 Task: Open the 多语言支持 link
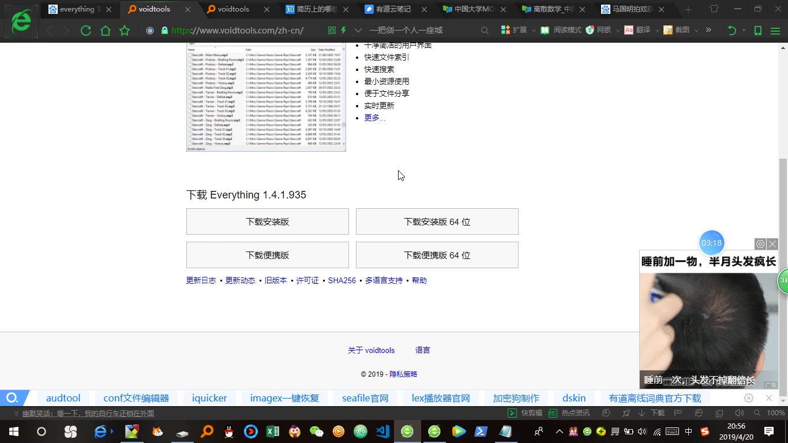click(384, 280)
